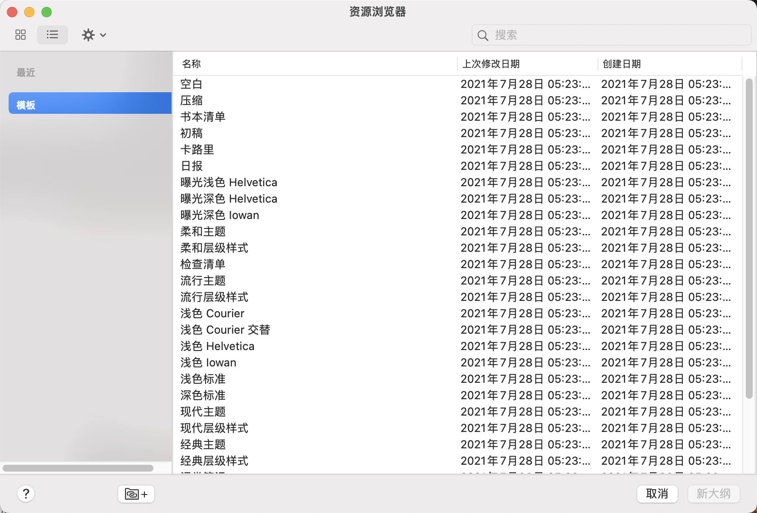Switch to list view
This screenshot has width=757, height=513.
coord(53,35)
